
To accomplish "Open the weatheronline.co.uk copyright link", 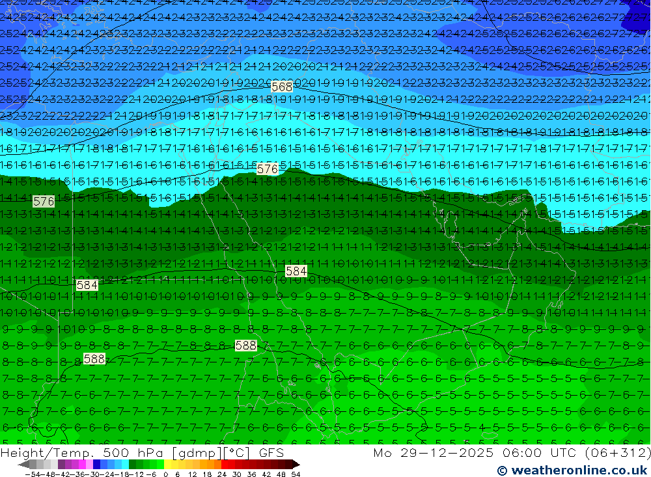I will pyautogui.click(x=572, y=470).
